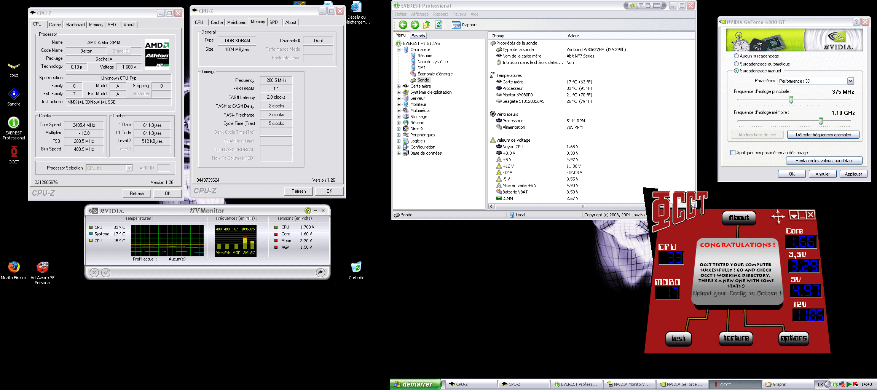Expand the Périphériques tree node
877x390 pixels.
click(x=399, y=135)
